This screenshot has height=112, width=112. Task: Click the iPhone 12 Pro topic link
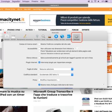pos(10,9)
